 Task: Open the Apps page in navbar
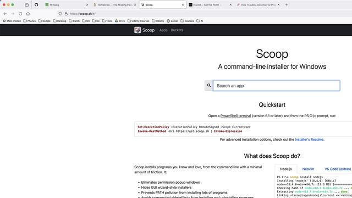(x=163, y=30)
